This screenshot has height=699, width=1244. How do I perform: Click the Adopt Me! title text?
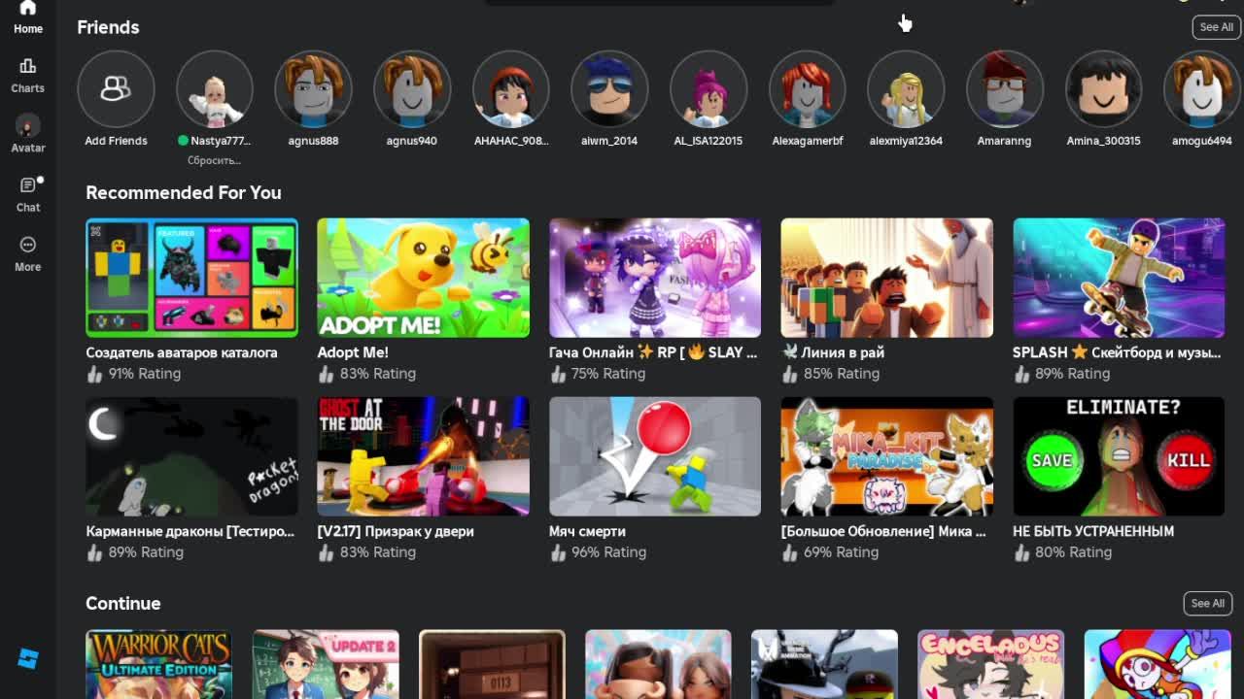click(353, 352)
